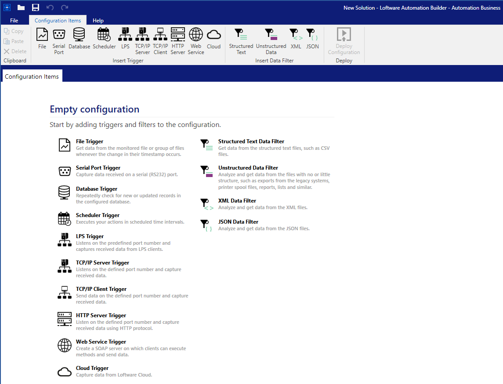Click the File Trigger page icon in list
Viewport: 503px width, 384px height.
click(65, 145)
